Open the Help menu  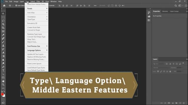[60, 1]
